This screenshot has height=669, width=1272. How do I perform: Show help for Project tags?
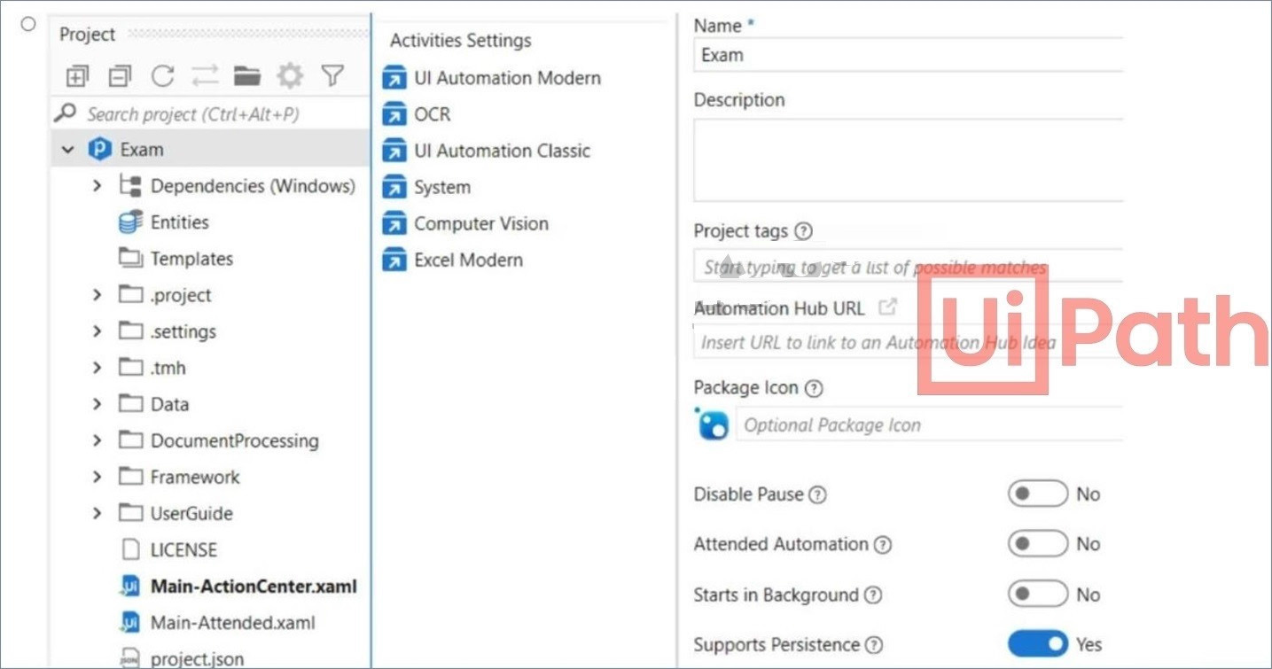pyautogui.click(x=803, y=231)
